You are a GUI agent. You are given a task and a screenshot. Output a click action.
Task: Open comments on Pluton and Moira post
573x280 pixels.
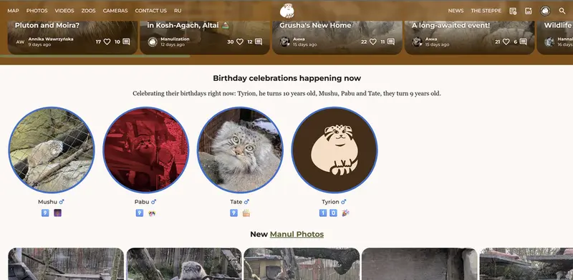pyautogui.click(x=126, y=42)
